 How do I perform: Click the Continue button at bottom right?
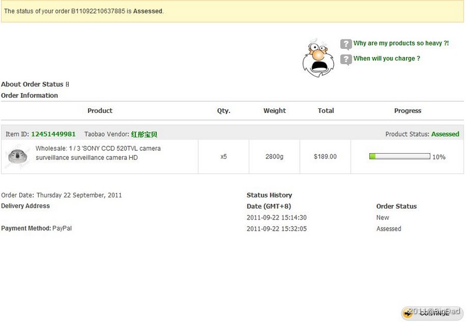coord(432,313)
